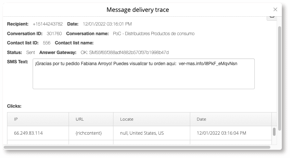Click the Date column header in Clicks table
Screen dimensions: 290x158
tap(231, 119)
